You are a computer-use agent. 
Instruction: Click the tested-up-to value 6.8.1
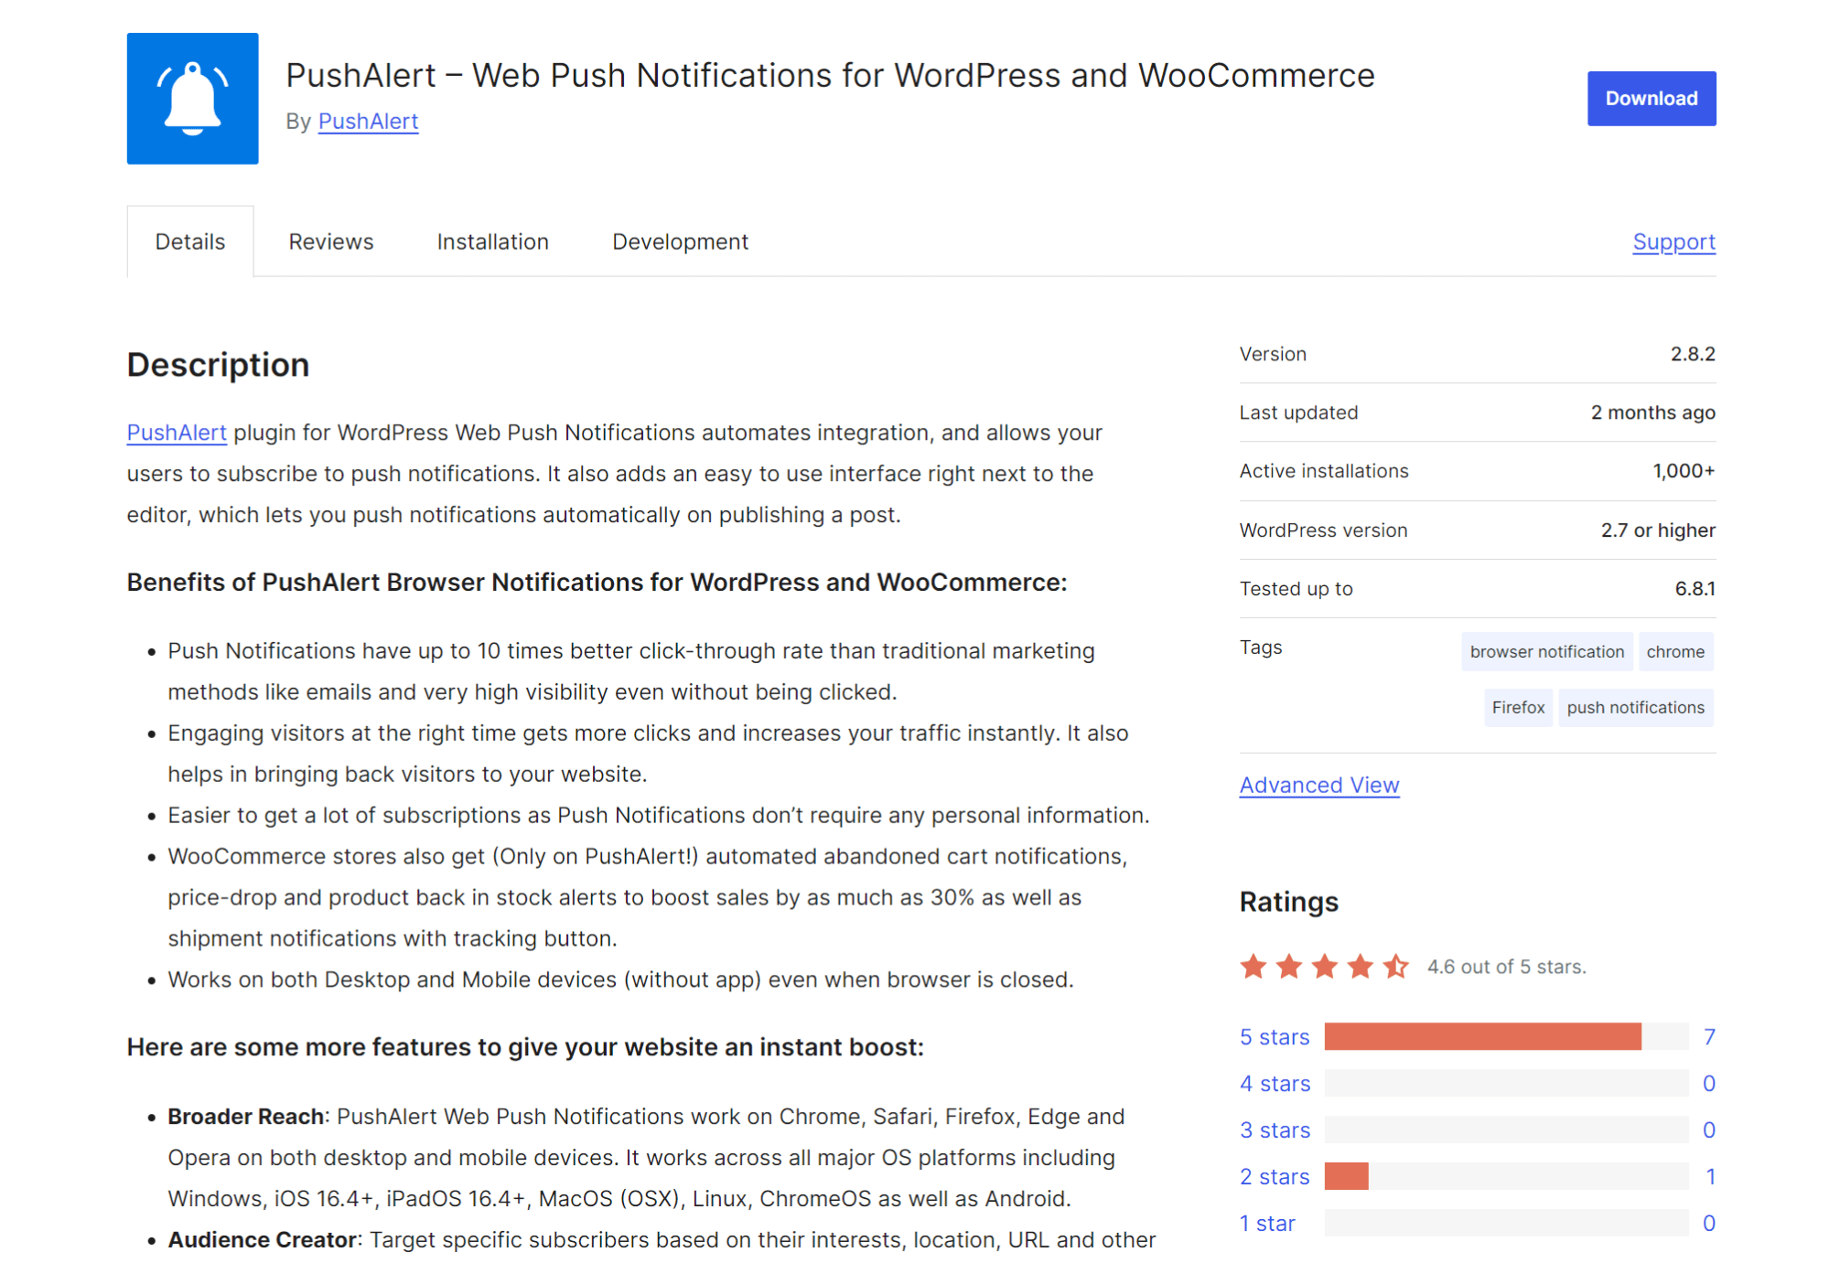point(1695,589)
